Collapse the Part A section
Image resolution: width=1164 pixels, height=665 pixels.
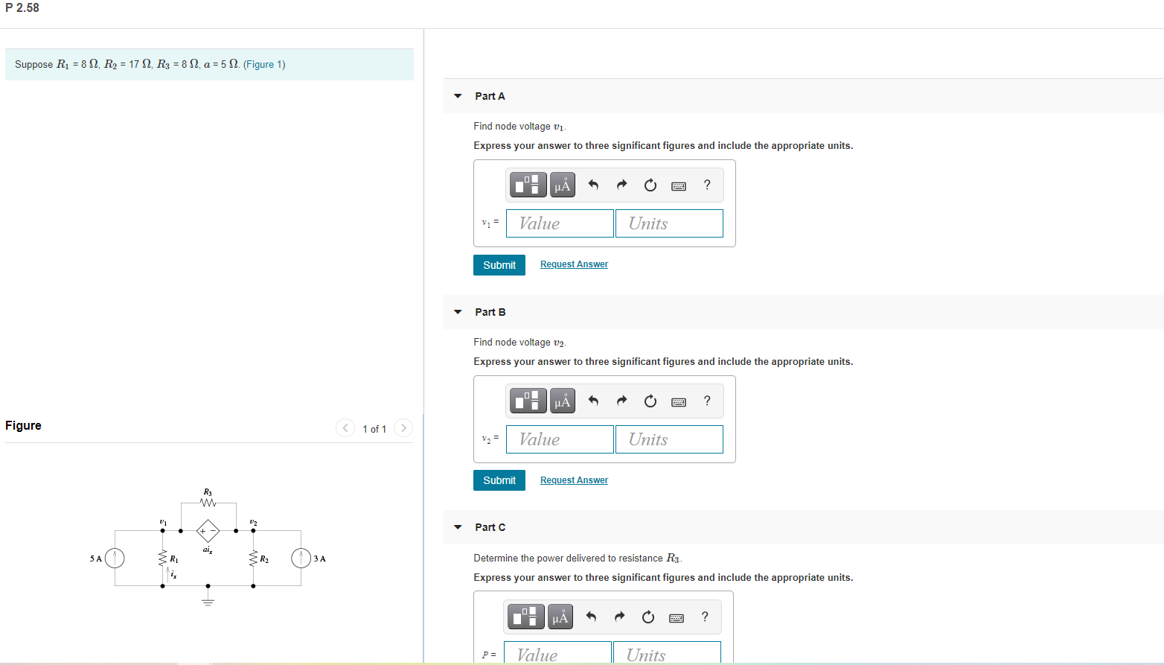[x=458, y=96]
